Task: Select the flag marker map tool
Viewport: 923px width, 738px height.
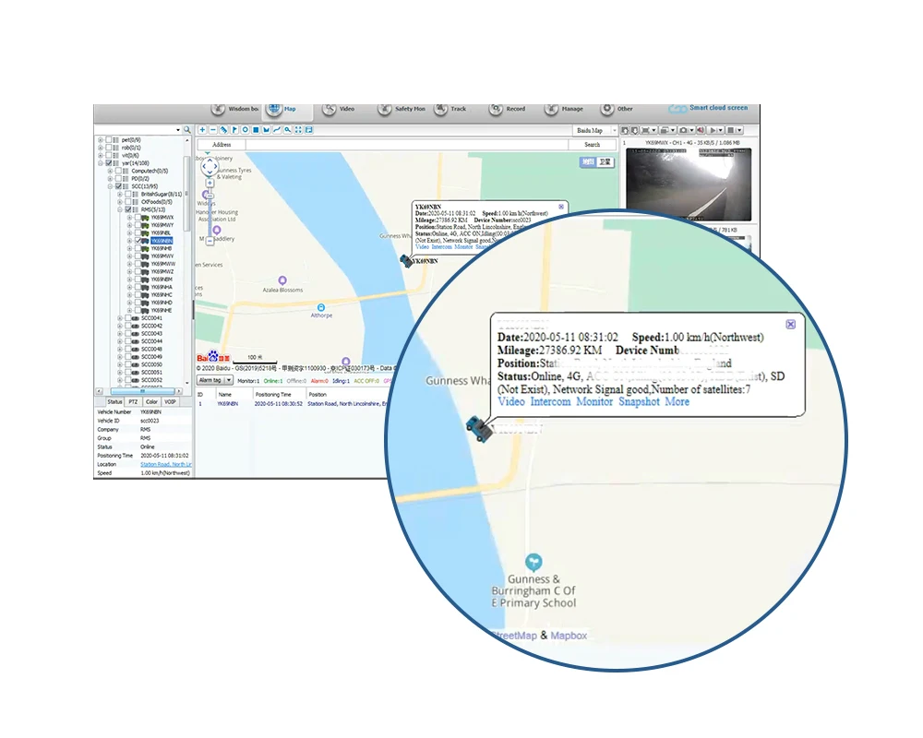Action: [234, 130]
